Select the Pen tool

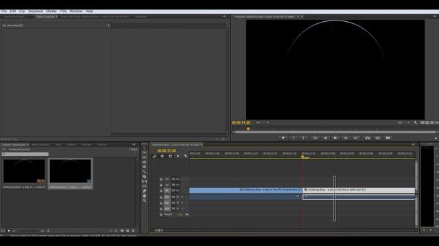point(145,191)
